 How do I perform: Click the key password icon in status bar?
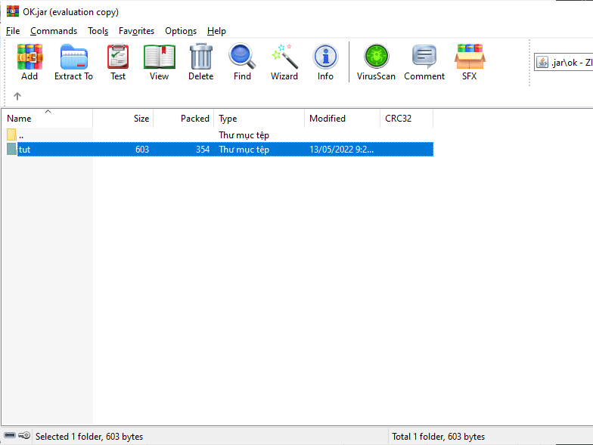pos(24,435)
